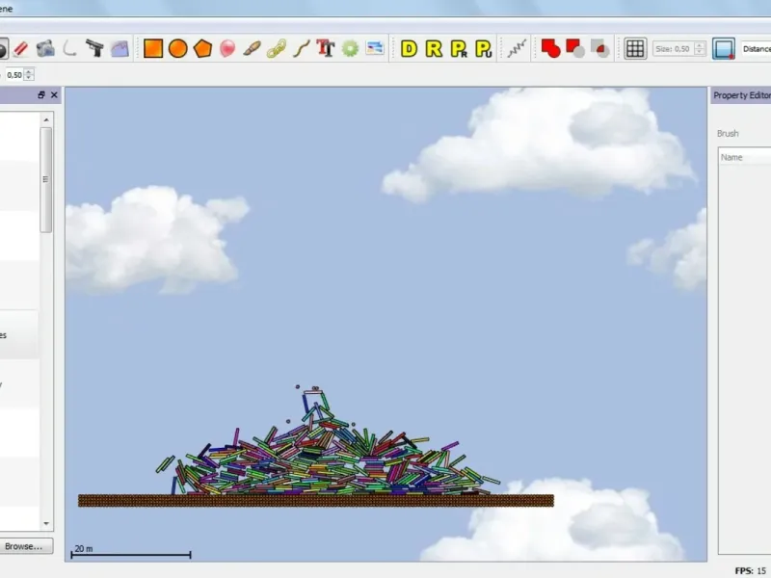Select the orange circle tool
Viewport: 771px width, 578px height.
tap(178, 49)
